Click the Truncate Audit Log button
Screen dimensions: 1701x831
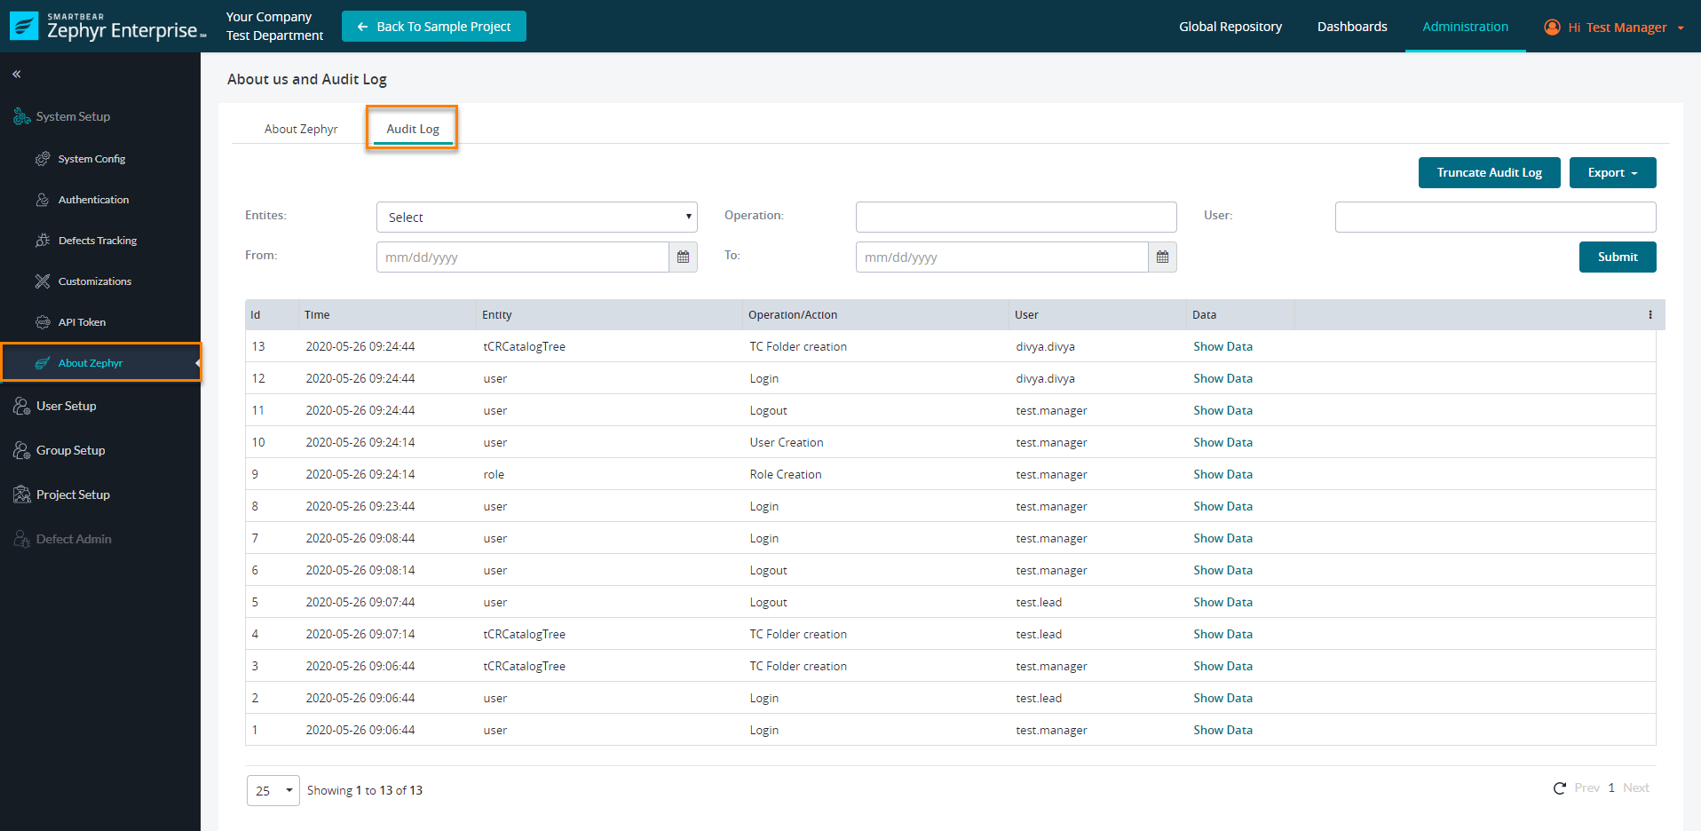tap(1489, 173)
